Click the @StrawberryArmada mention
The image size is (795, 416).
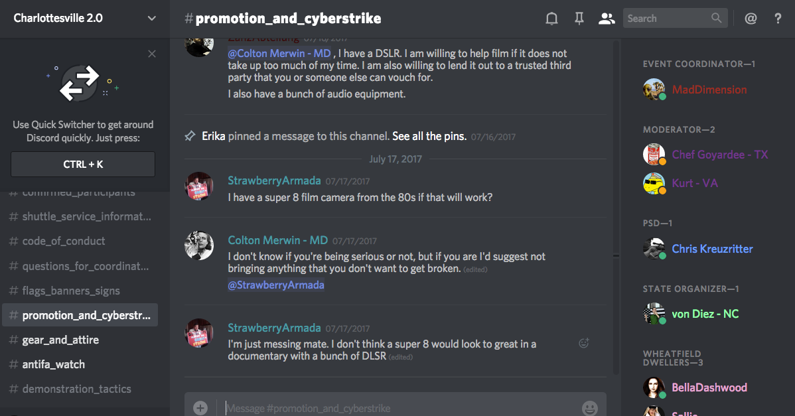pyautogui.click(x=276, y=285)
